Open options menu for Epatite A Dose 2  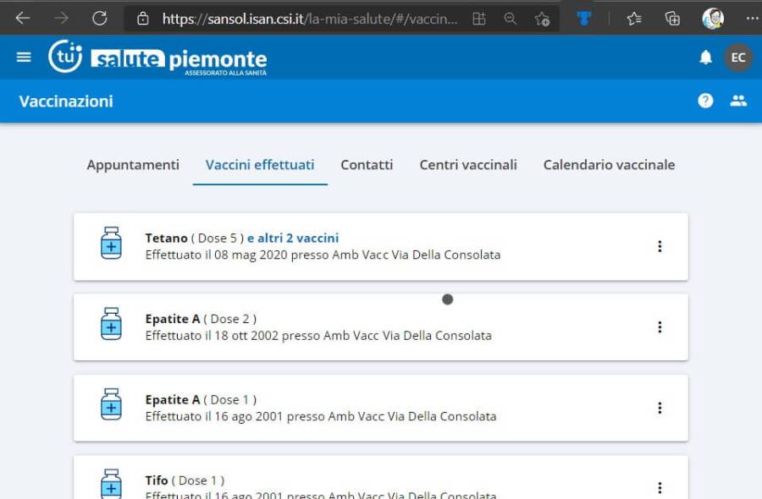[660, 327]
